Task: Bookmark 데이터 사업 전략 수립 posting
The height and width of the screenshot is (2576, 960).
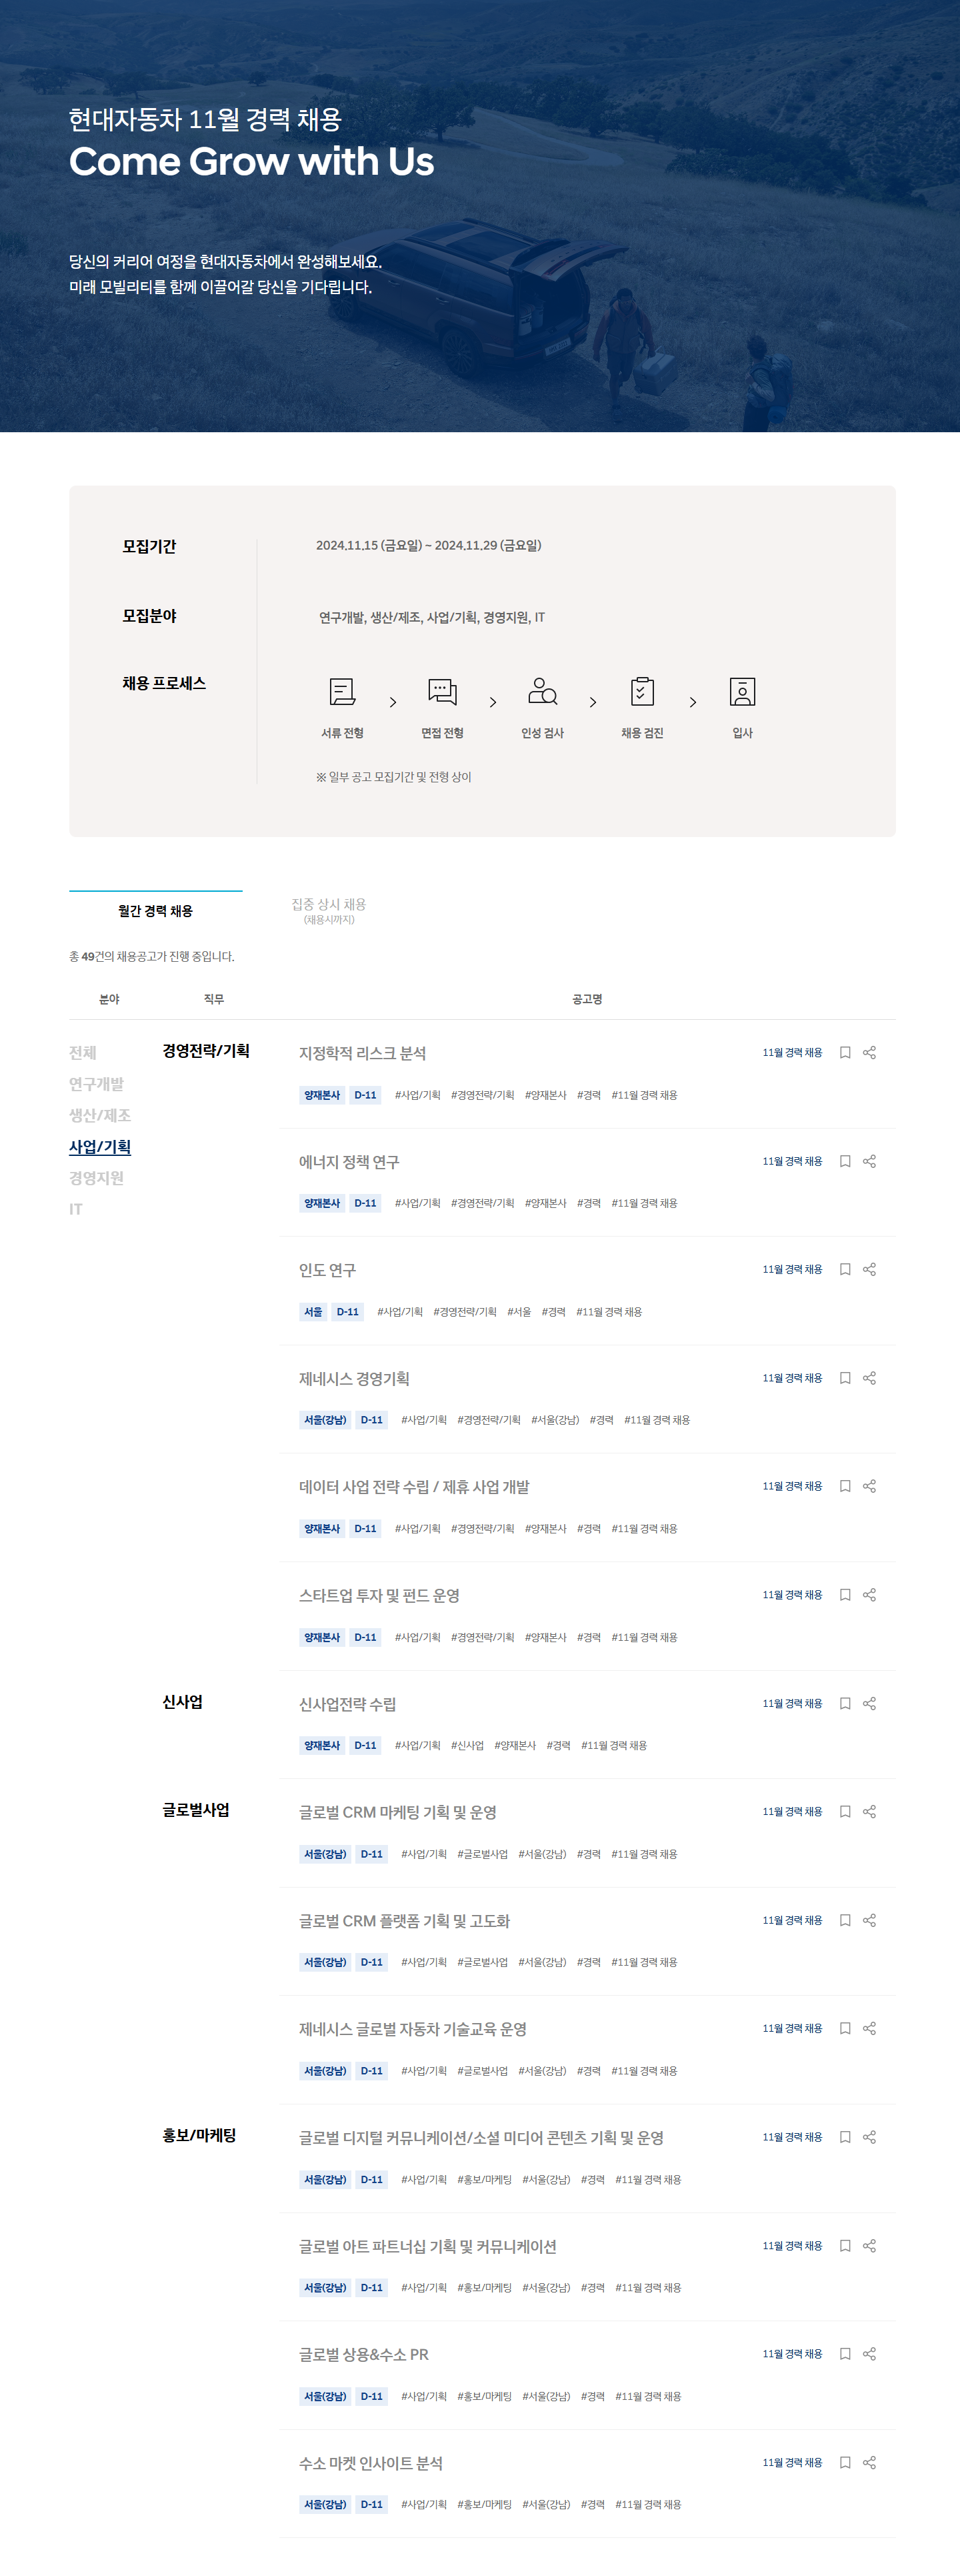Action: pyautogui.click(x=845, y=1486)
